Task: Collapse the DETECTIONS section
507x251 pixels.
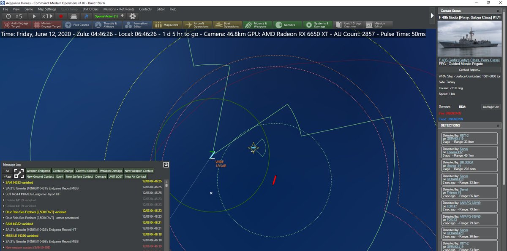Action: point(499,125)
